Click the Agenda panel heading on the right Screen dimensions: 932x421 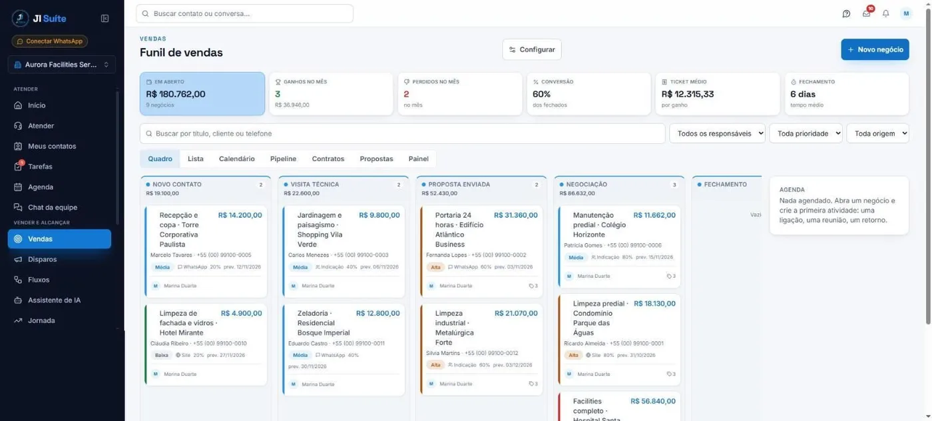(x=792, y=189)
